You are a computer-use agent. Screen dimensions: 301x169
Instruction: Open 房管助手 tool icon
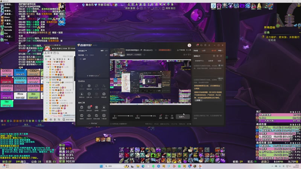(x=89, y=116)
